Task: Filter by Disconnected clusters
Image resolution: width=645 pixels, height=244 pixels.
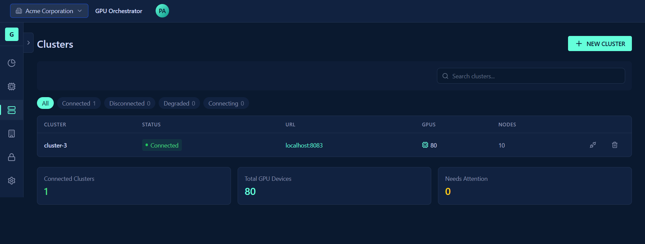Action: [x=130, y=104]
